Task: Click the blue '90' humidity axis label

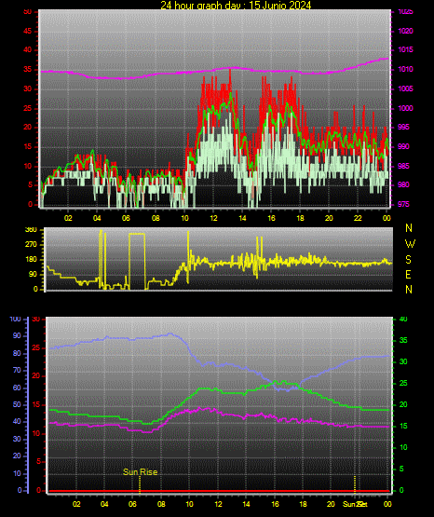Action: pyautogui.click(x=17, y=335)
